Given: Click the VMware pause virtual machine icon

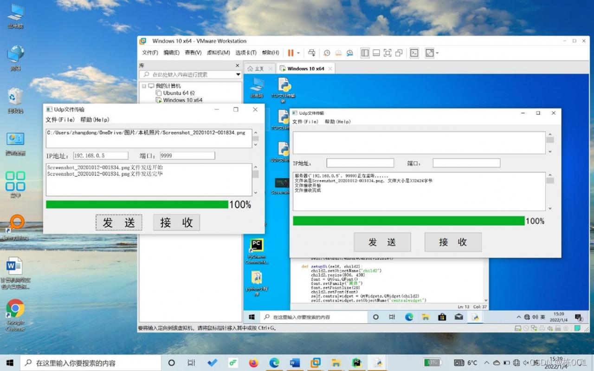Looking at the screenshot, I should pyautogui.click(x=291, y=53).
